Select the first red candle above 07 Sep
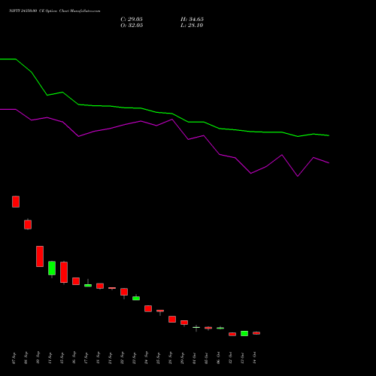The height and width of the screenshot is (376, 376). click(16, 202)
